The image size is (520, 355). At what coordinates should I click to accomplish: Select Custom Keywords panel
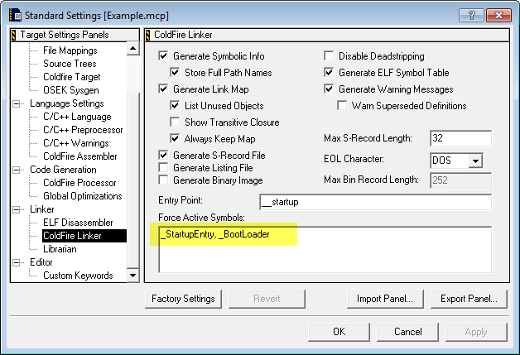click(78, 276)
